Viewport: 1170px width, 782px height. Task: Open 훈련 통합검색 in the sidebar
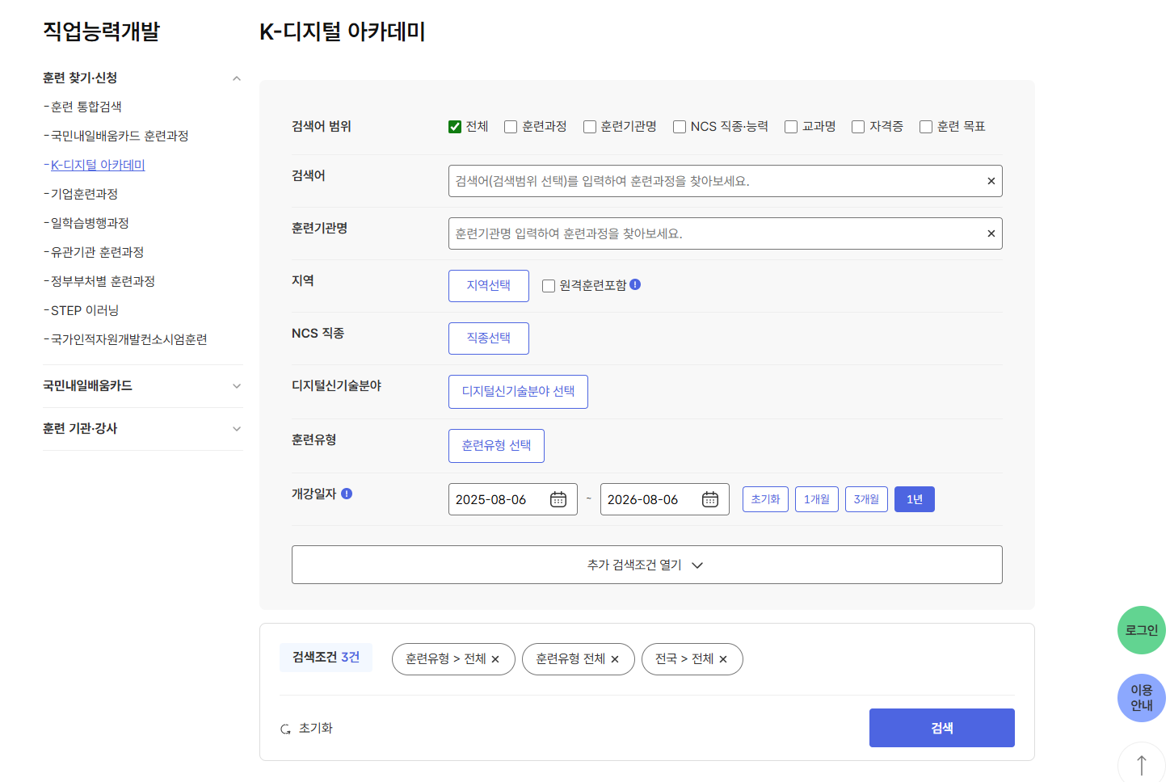point(86,107)
